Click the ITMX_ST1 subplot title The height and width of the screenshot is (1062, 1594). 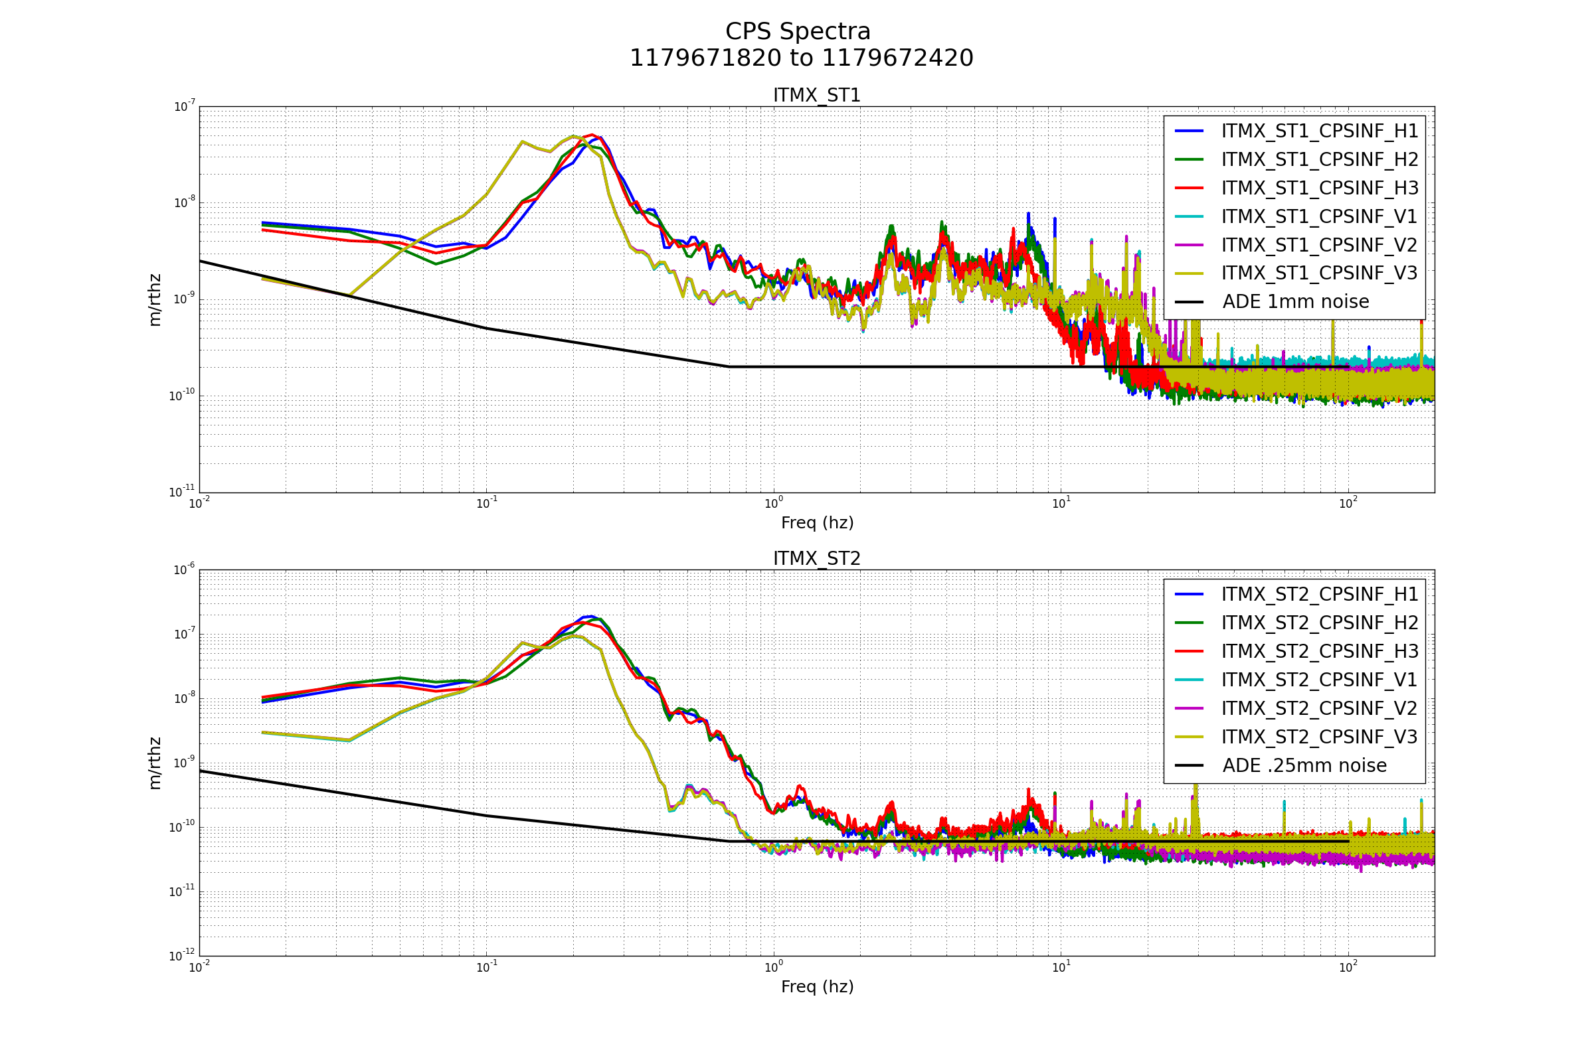[817, 96]
